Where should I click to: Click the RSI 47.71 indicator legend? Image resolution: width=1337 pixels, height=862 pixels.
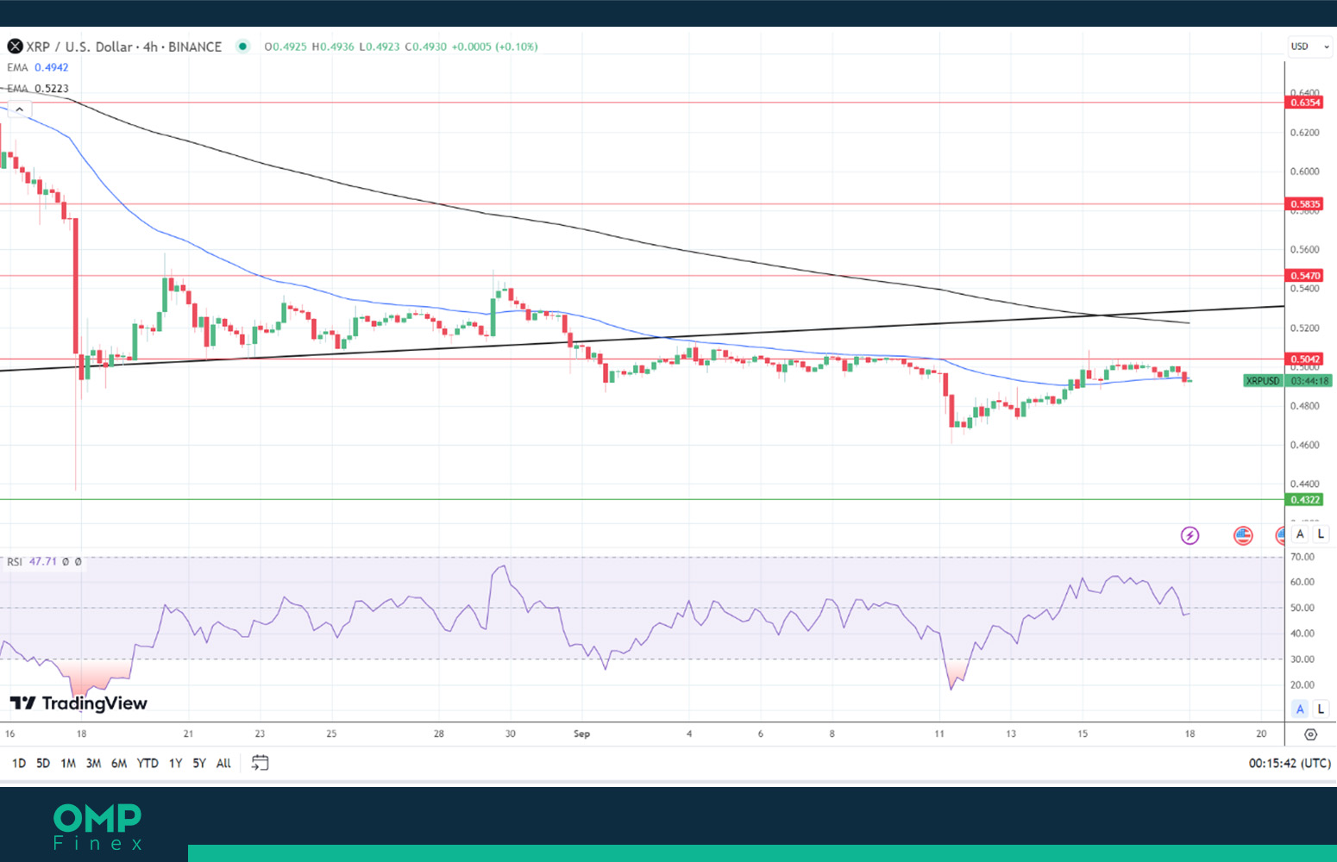tap(44, 561)
